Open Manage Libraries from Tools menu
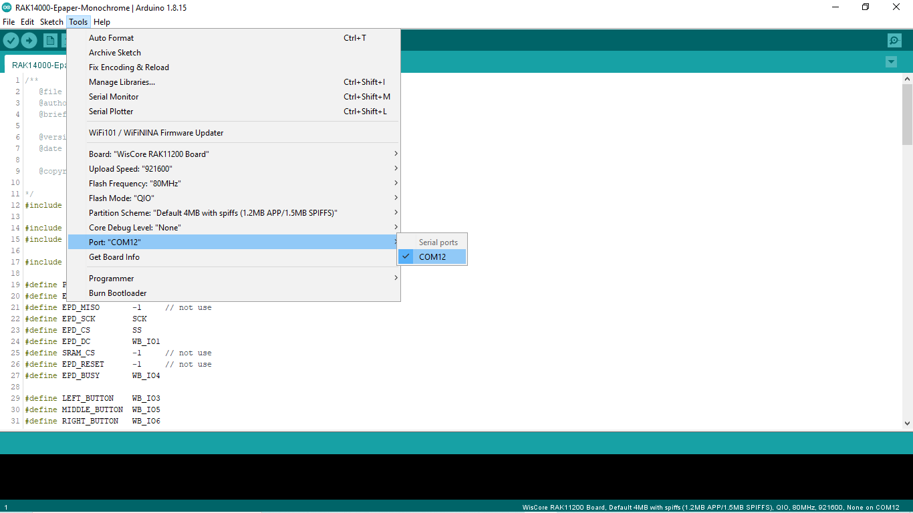913x513 pixels. (x=234, y=82)
